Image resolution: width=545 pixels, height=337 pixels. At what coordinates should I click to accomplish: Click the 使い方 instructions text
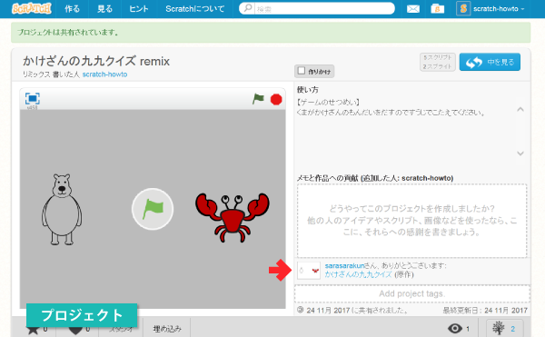click(391, 107)
